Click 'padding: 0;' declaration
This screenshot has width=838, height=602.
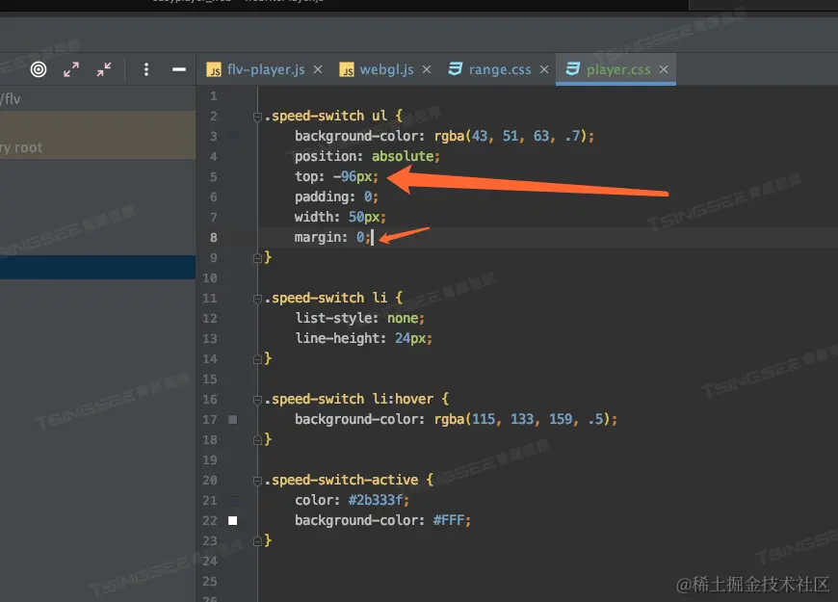pos(336,196)
